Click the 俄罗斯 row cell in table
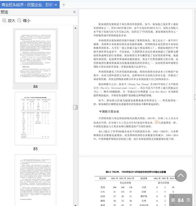This screenshot has width=196, height=206. coord(144,196)
